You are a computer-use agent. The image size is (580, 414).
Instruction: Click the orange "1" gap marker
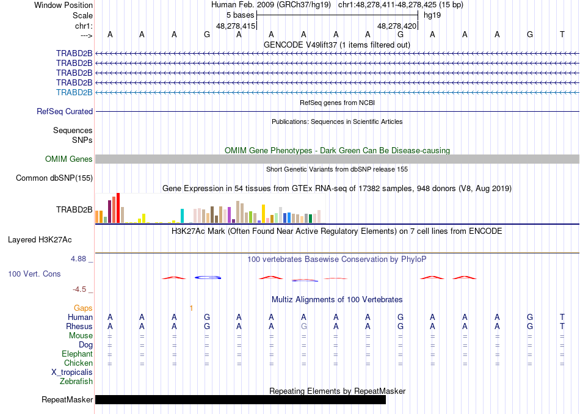click(191, 308)
